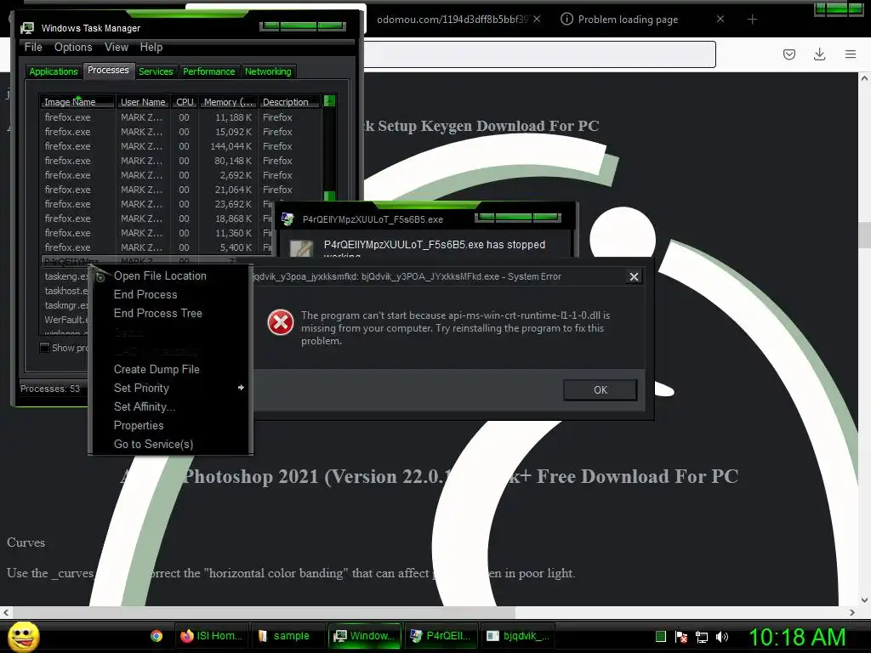Click the 10:18 AM taskbar clock
The height and width of the screenshot is (653, 871).
click(x=797, y=637)
